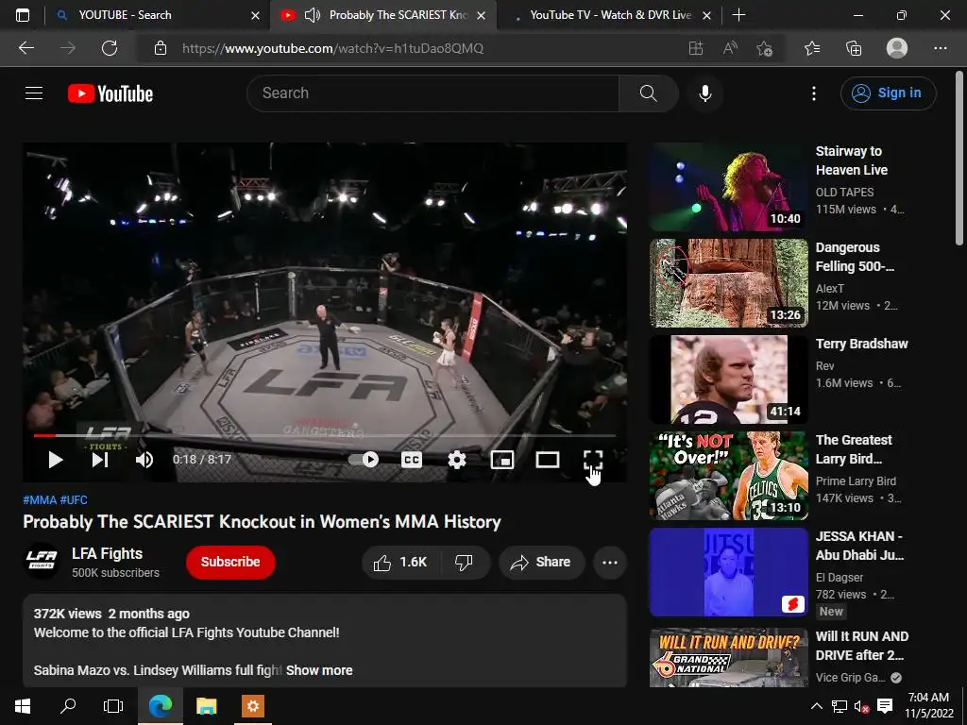Focus the YouTube search box
The image size is (967, 725).
[x=433, y=93]
